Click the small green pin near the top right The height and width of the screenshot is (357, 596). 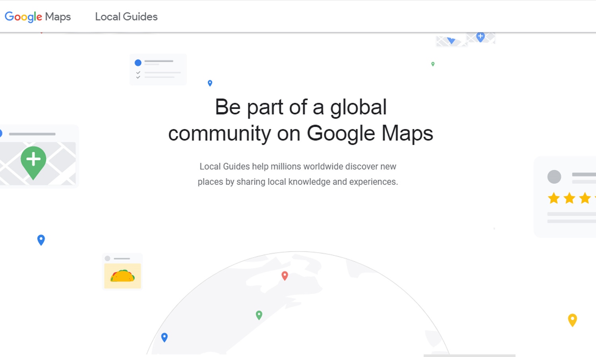pyautogui.click(x=433, y=64)
